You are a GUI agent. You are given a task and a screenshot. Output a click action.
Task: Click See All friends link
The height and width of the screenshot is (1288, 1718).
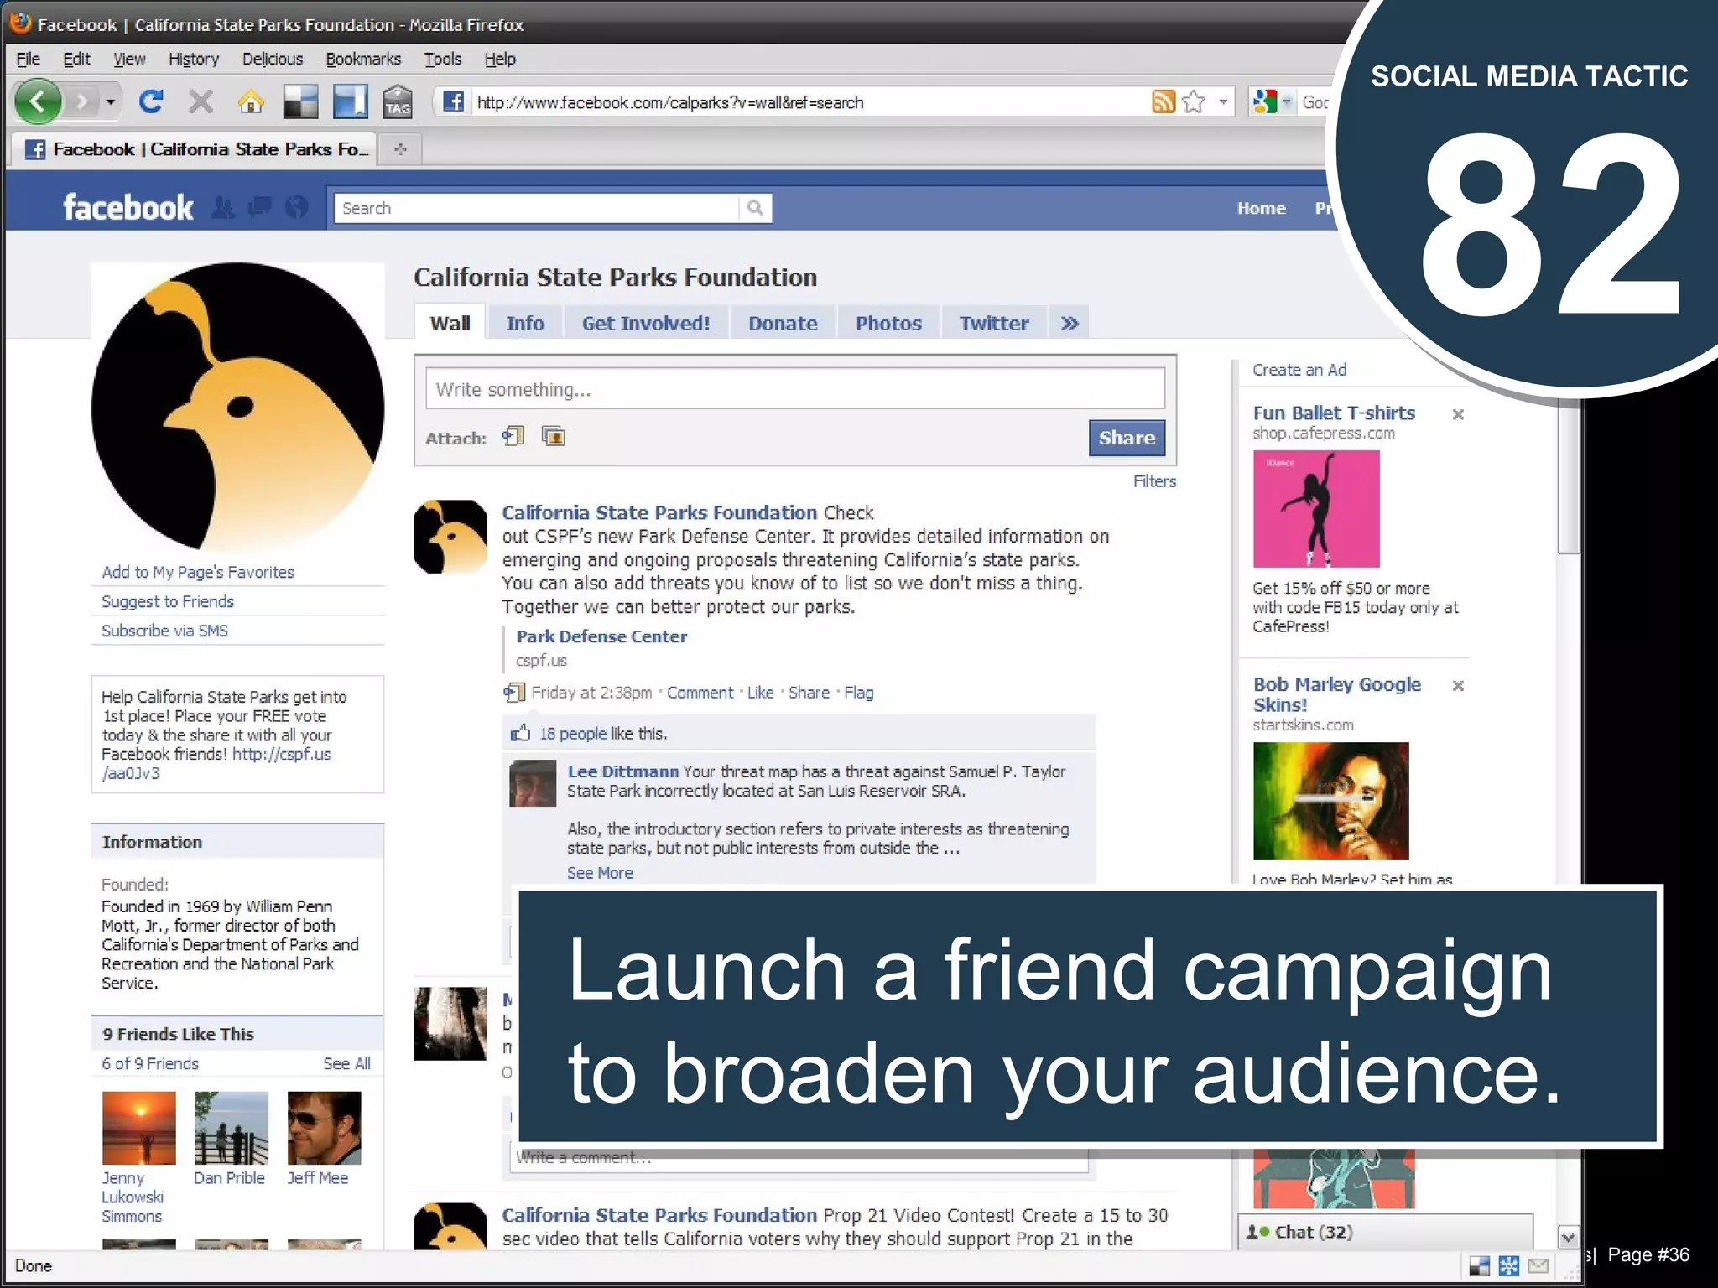click(x=346, y=1063)
